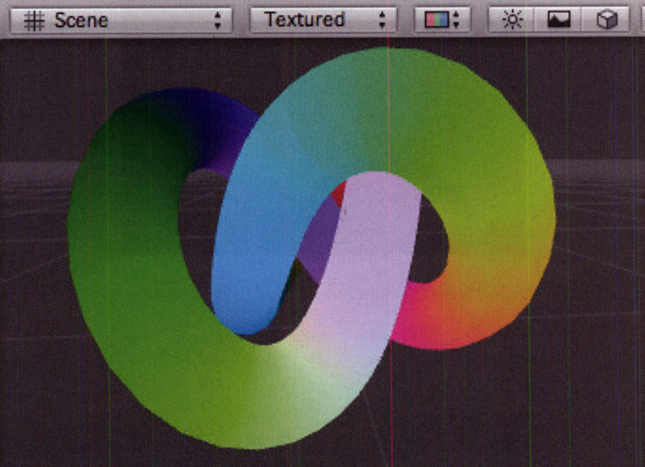Click the cube object icon
This screenshot has width=645, height=467.
coord(607,20)
